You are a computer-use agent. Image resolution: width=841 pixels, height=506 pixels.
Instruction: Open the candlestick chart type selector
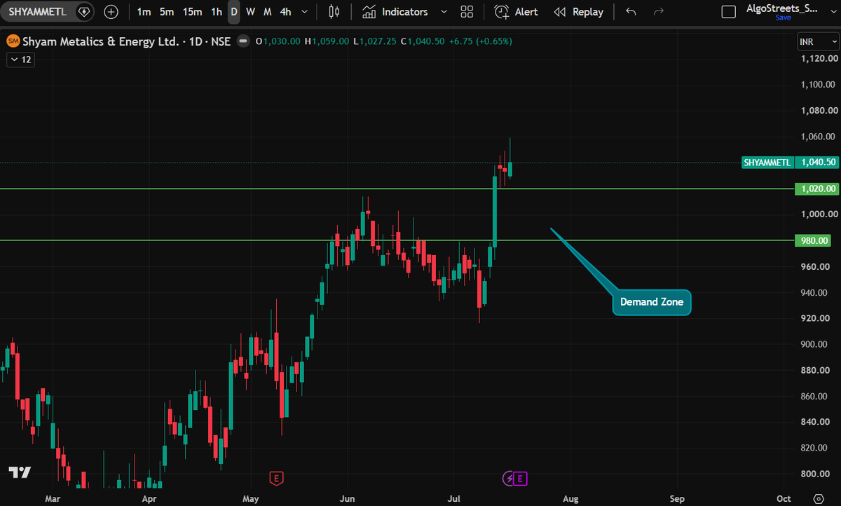[x=334, y=12]
